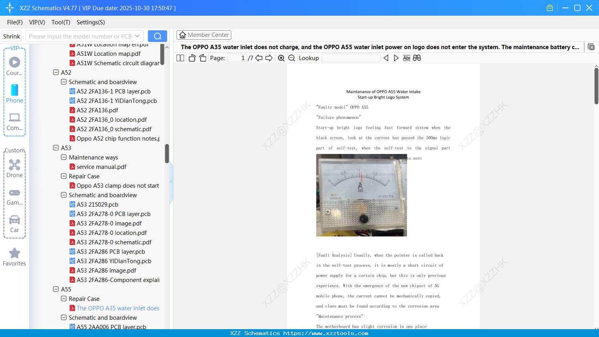Open the Game console category
The image size is (599, 337).
click(x=15, y=196)
